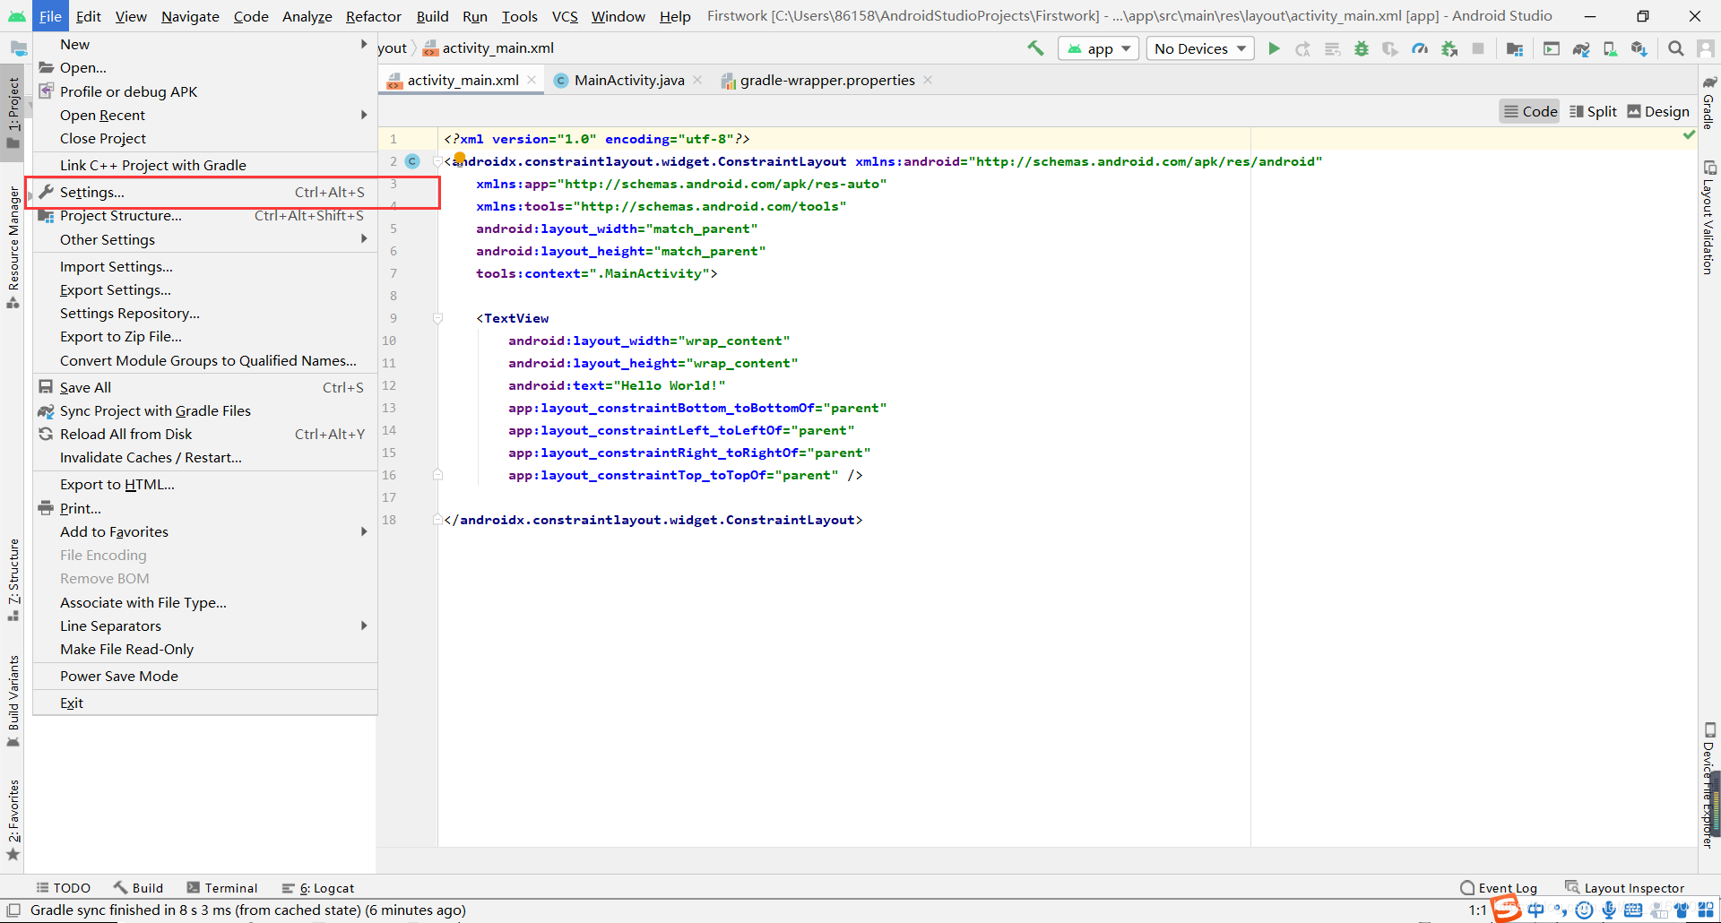Viewport: 1721px width, 923px height.
Task: Run the app with green play button
Action: (x=1274, y=48)
